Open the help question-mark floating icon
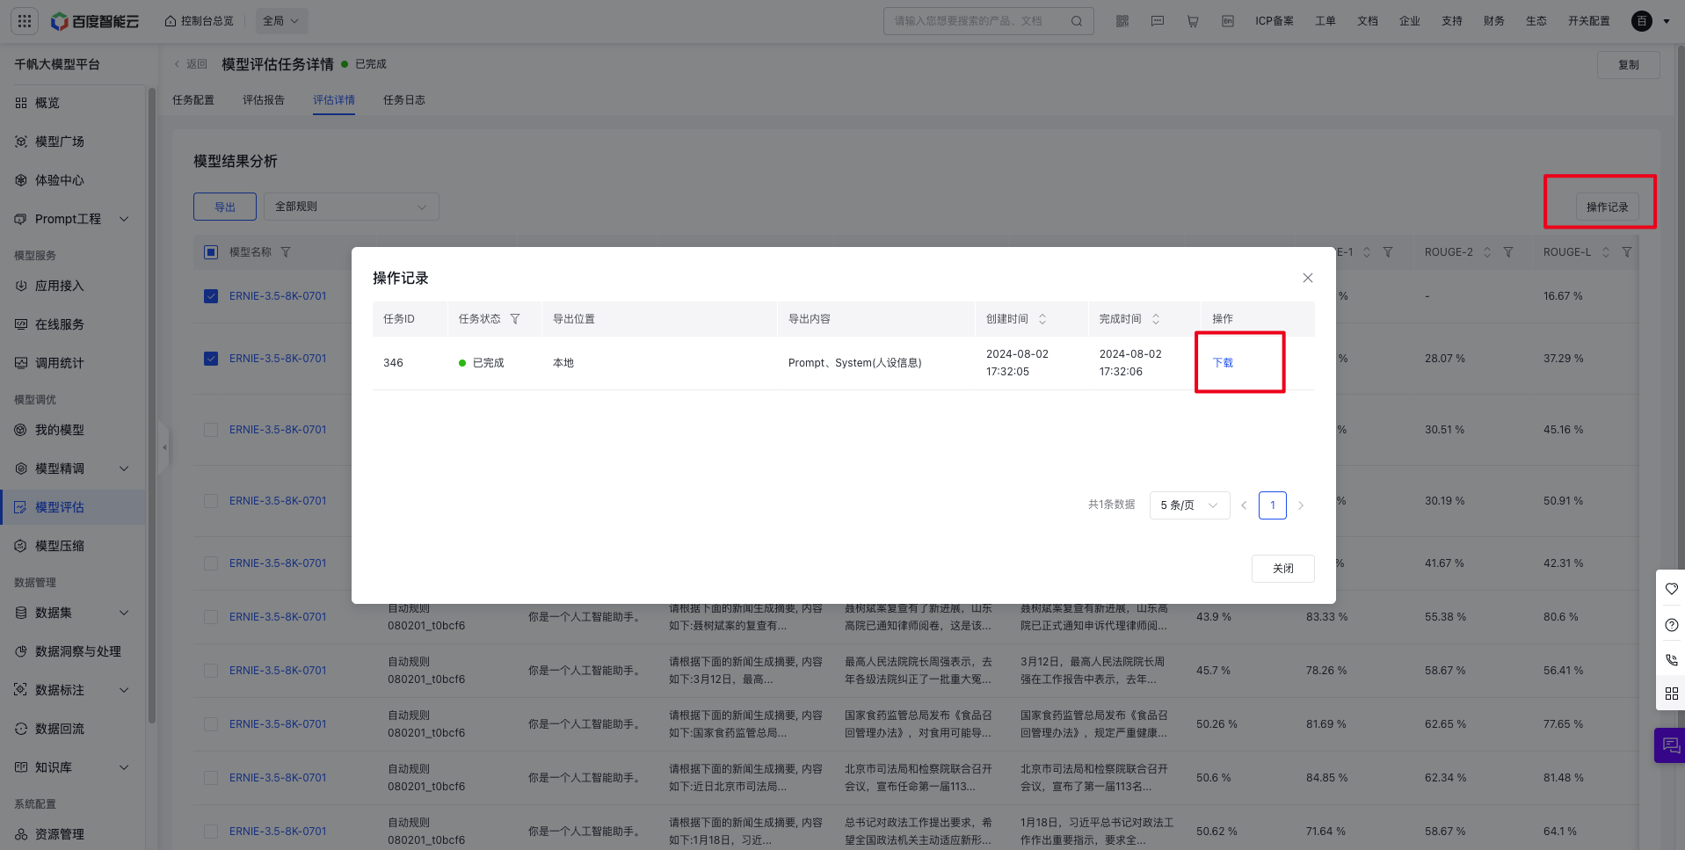This screenshot has height=850, width=1685. pos(1672,625)
